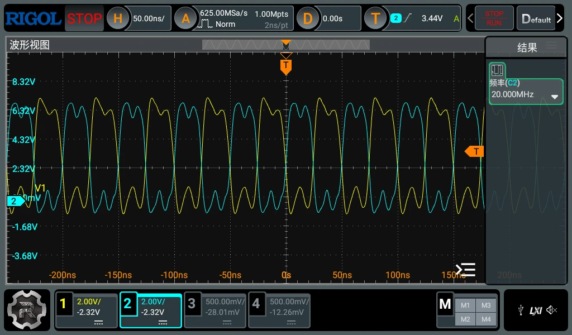
Task: Click the USB connection status icon
Action: [521, 310]
